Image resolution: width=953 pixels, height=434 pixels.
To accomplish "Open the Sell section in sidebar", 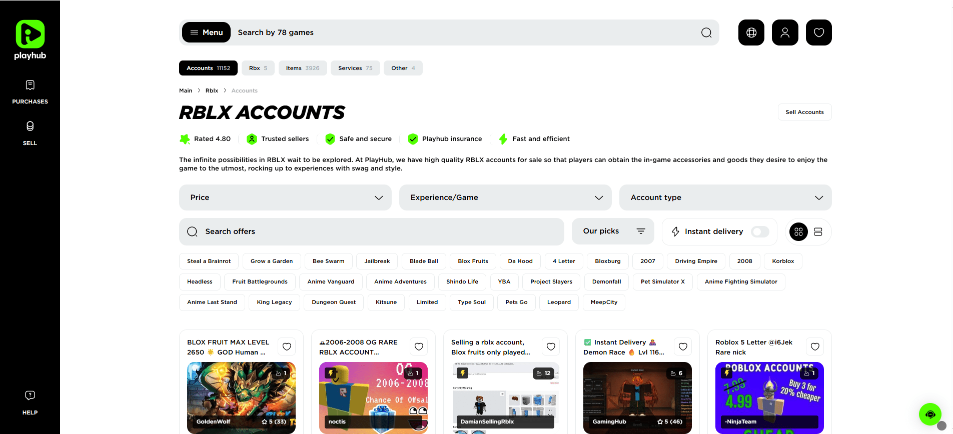I will click(30, 133).
